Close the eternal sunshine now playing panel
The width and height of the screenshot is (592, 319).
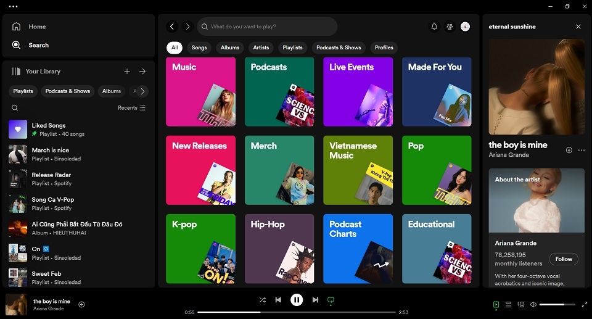(578, 27)
